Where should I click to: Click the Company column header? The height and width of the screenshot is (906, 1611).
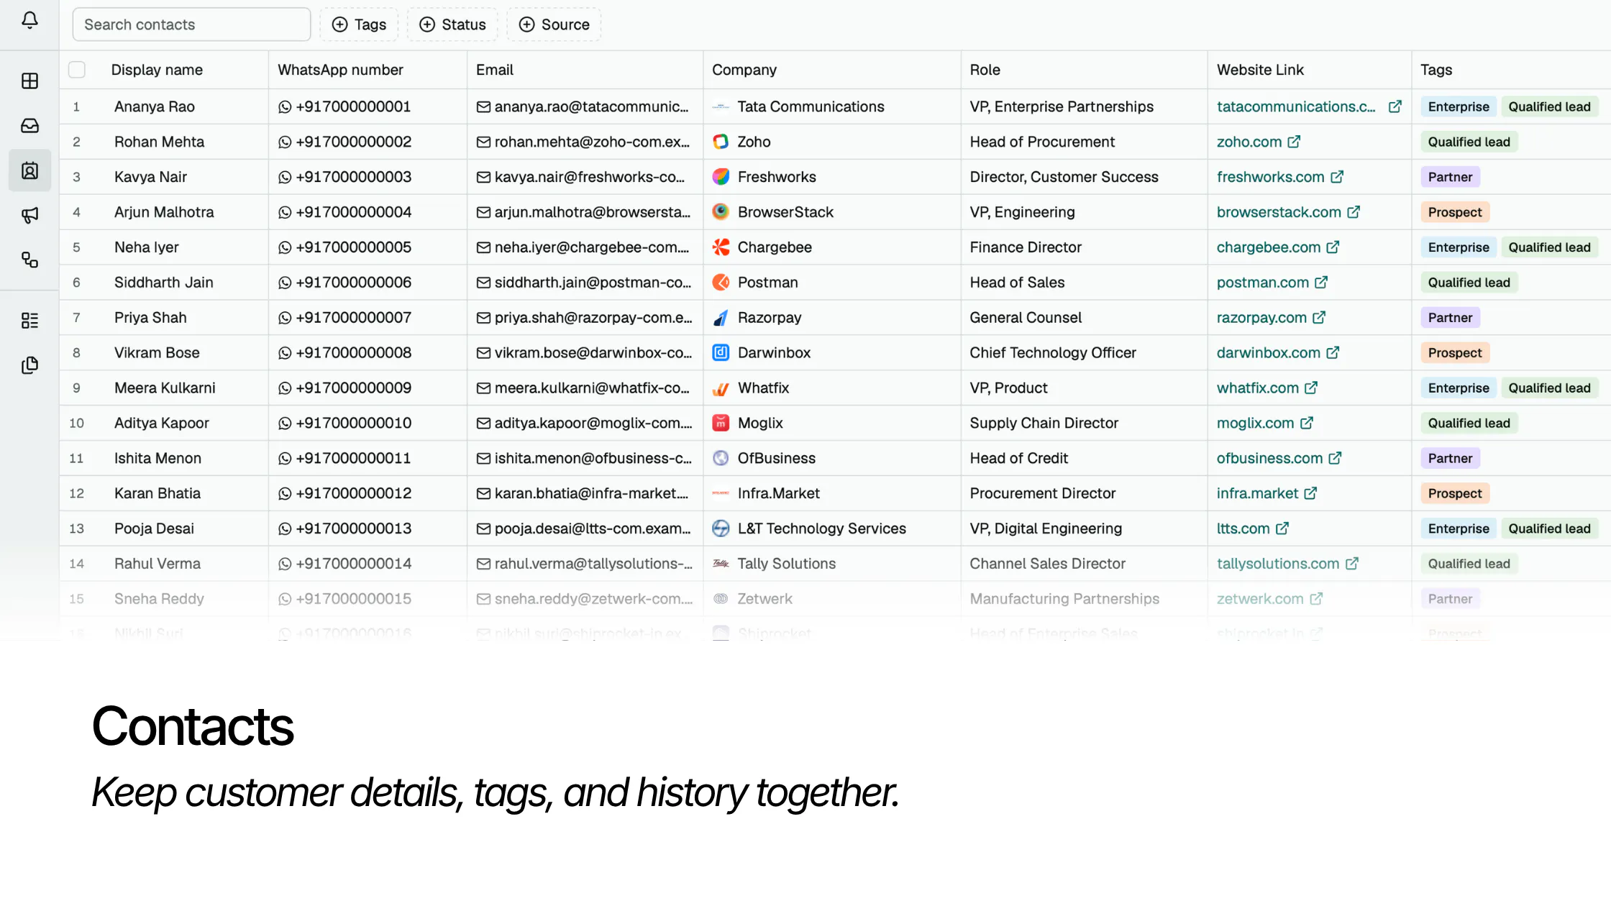[x=744, y=70]
